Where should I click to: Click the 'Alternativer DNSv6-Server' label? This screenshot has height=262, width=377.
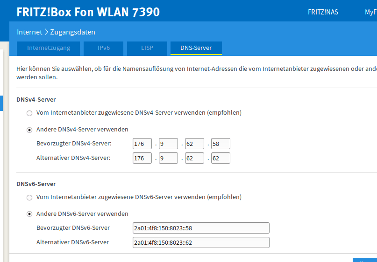pos(72,242)
